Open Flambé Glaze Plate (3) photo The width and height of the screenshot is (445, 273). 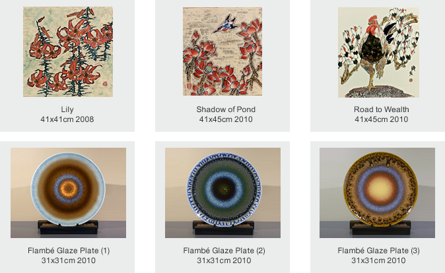pos(377,193)
